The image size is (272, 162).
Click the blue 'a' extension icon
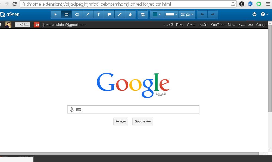coord(250,4)
